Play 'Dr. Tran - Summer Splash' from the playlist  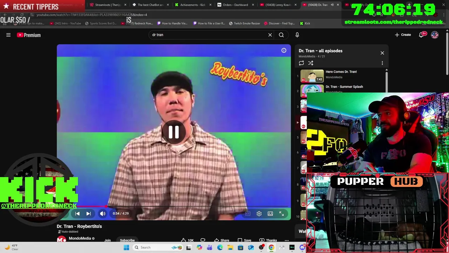[x=344, y=87]
